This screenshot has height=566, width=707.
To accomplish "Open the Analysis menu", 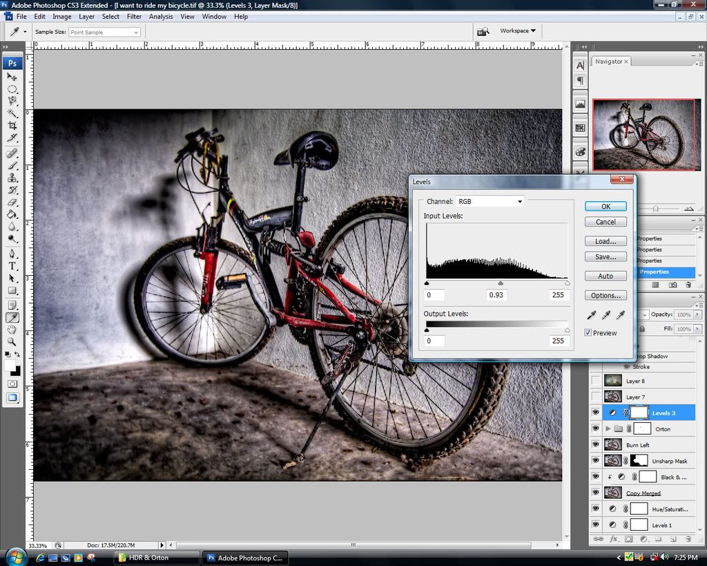I will (161, 17).
